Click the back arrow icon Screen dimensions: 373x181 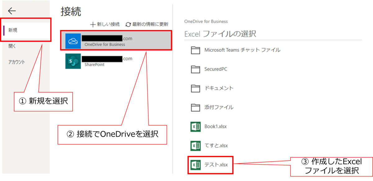pyautogui.click(x=12, y=11)
